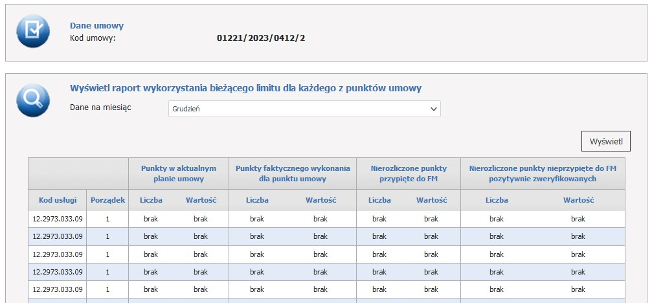Click 'Liczba' header under current plan points
The height and width of the screenshot is (303, 652).
pyautogui.click(x=151, y=200)
